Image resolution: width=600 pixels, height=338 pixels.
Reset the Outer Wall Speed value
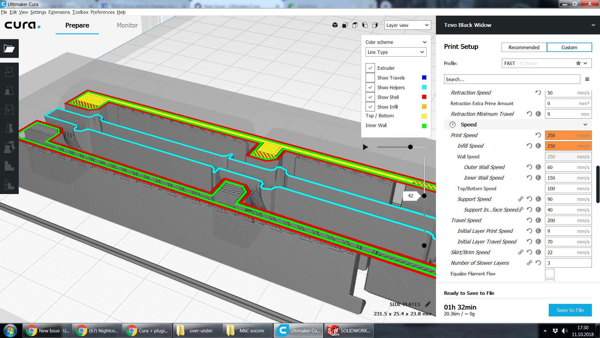click(x=529, y=167)
